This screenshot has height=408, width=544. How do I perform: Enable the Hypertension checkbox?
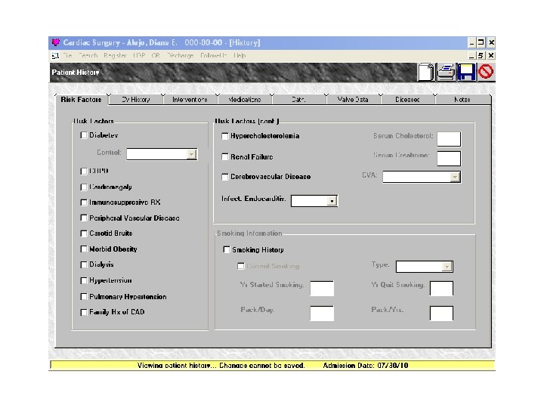(84, 280)
